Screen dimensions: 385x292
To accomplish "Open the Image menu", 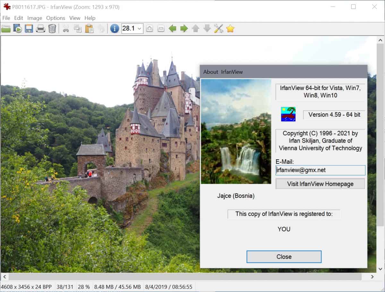I will point(34,18).
